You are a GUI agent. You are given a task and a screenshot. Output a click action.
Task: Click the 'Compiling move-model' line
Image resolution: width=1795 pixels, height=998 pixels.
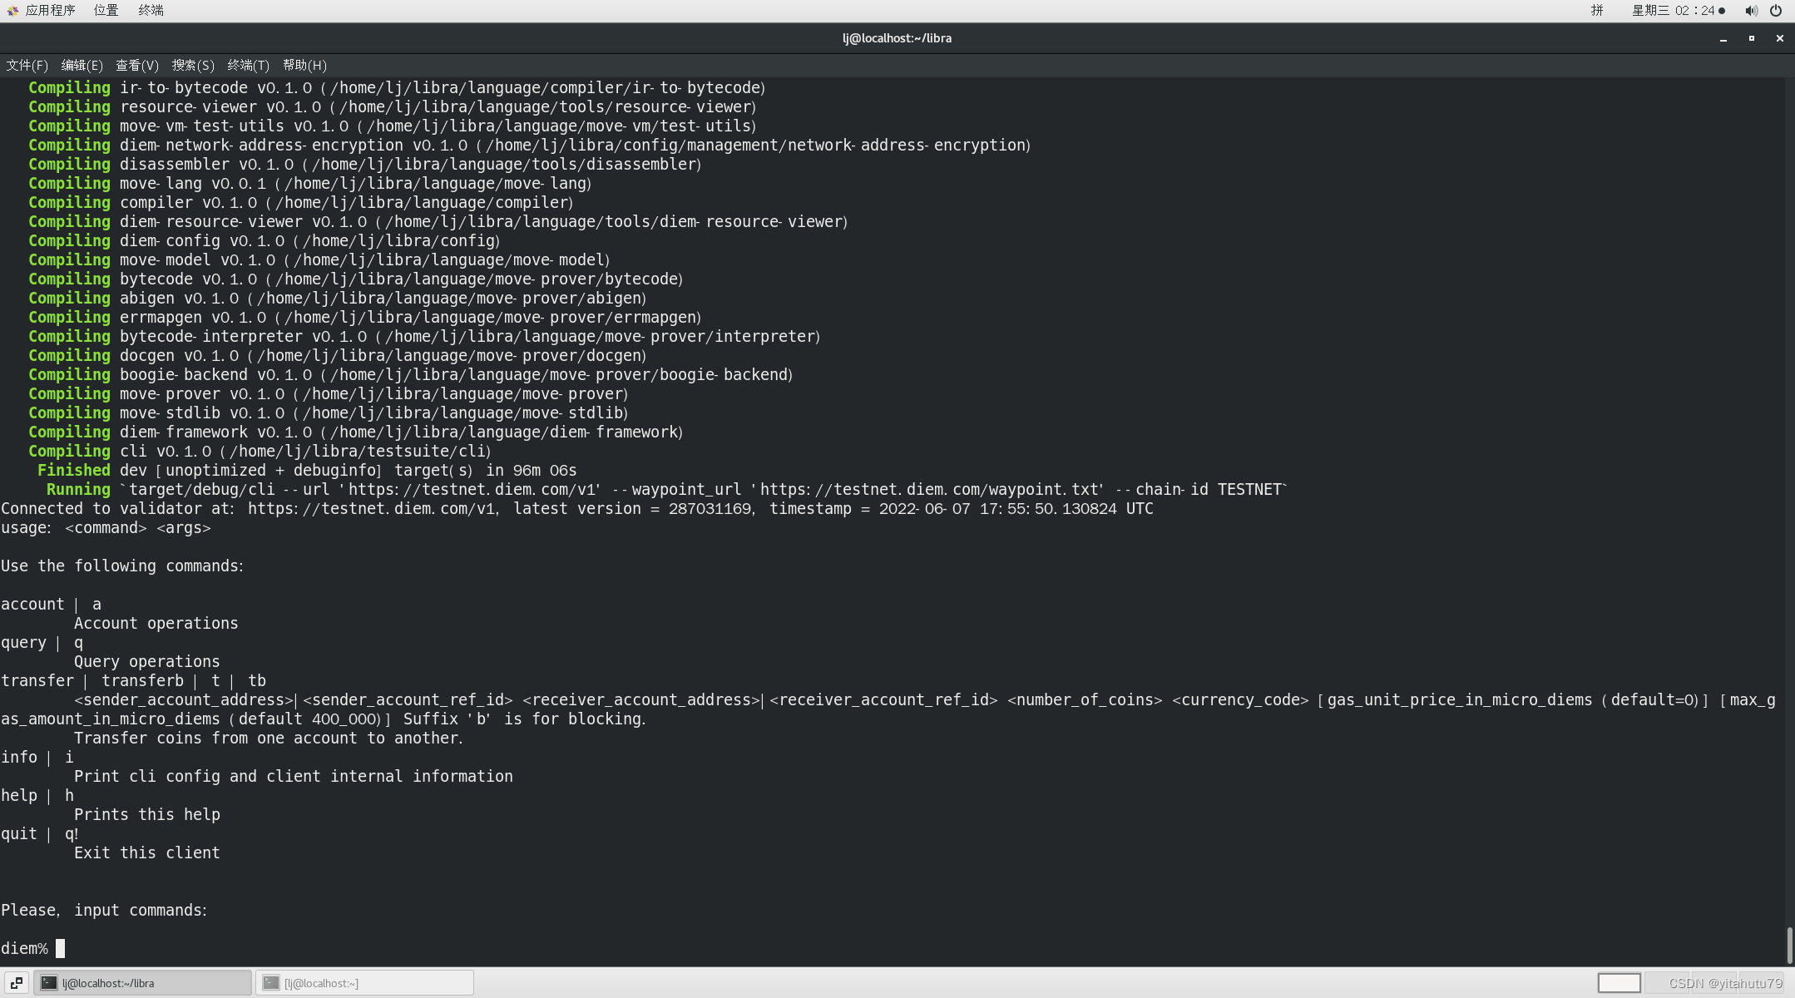pos(319,259)
